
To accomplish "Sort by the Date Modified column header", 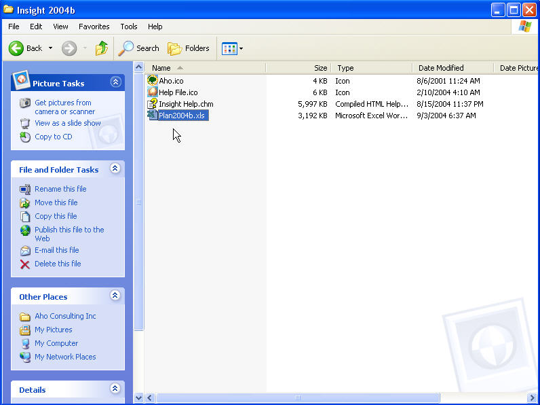I will [x=453, y=68].
